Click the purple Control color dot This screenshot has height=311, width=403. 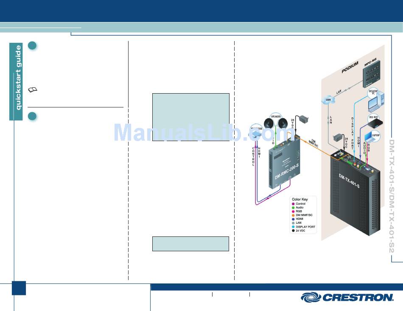point(293,204)
